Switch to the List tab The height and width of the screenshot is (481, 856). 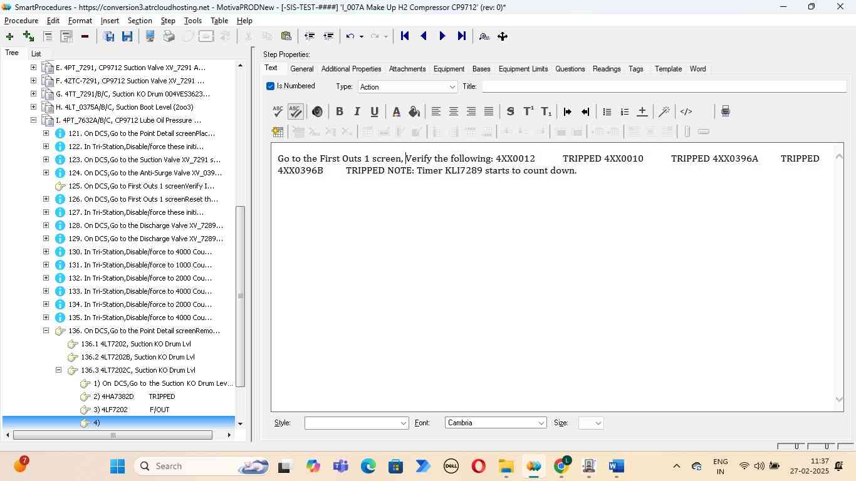36,54
